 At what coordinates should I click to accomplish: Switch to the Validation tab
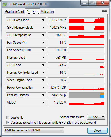pos(47,12)
